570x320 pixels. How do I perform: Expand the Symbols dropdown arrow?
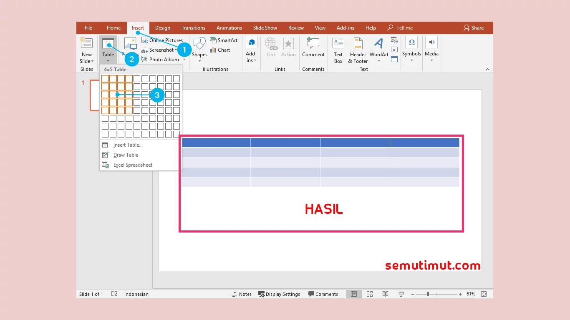pos(411,60)
